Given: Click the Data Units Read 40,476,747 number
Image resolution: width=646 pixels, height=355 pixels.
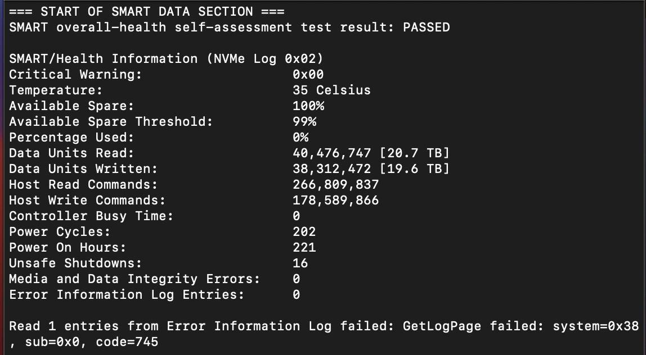Looking at the screenshot, I should coord(331,153).
